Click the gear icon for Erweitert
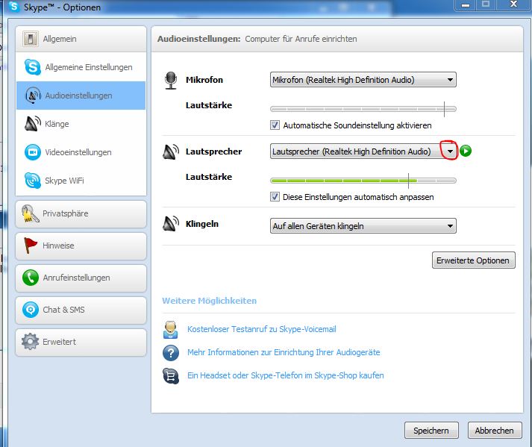Image resolution: width=532 pixels, height=447 pixels. [30, 342]
